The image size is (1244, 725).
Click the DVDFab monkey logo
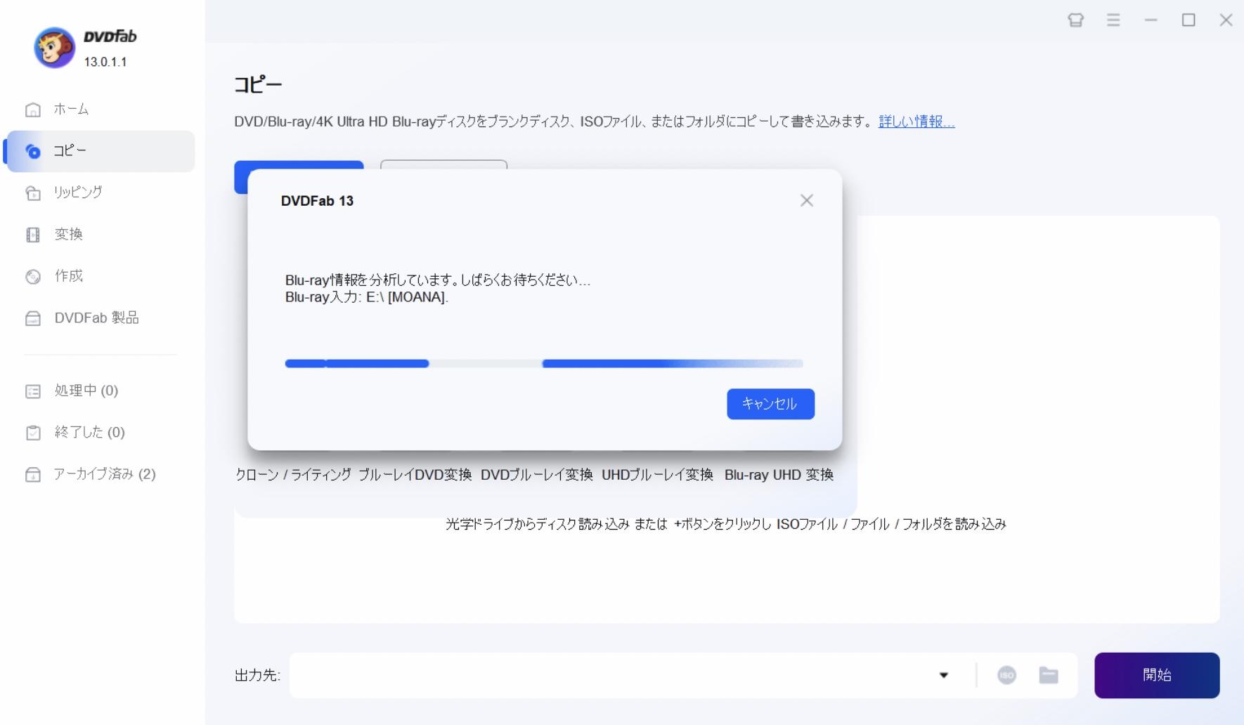tap(54, 48)
